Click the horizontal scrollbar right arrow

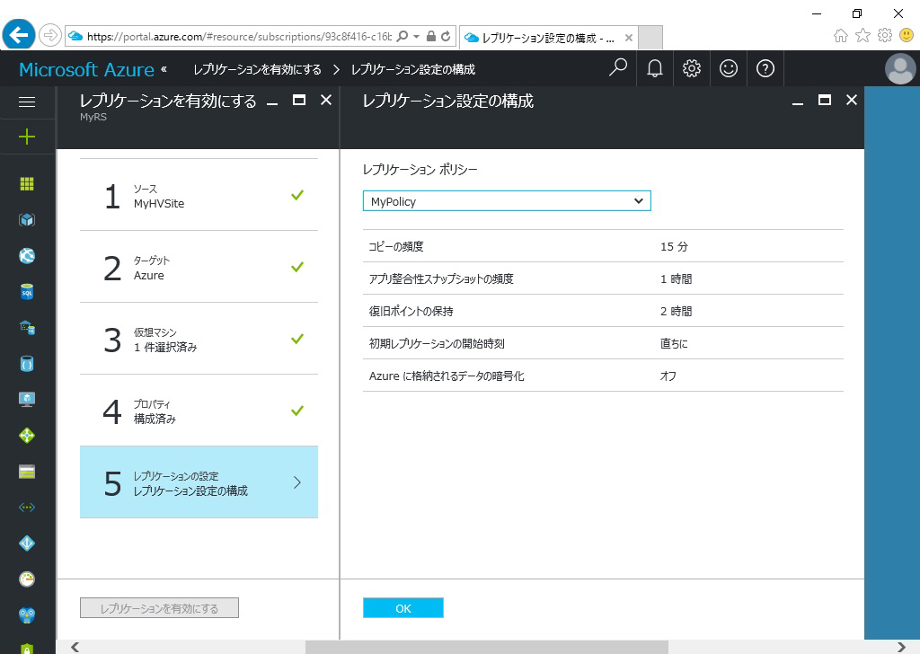coord(902,647)
